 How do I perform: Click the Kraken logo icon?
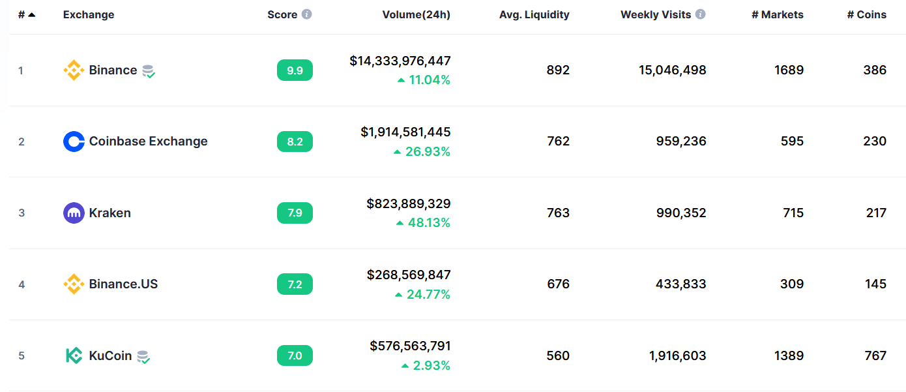[74, 213]
